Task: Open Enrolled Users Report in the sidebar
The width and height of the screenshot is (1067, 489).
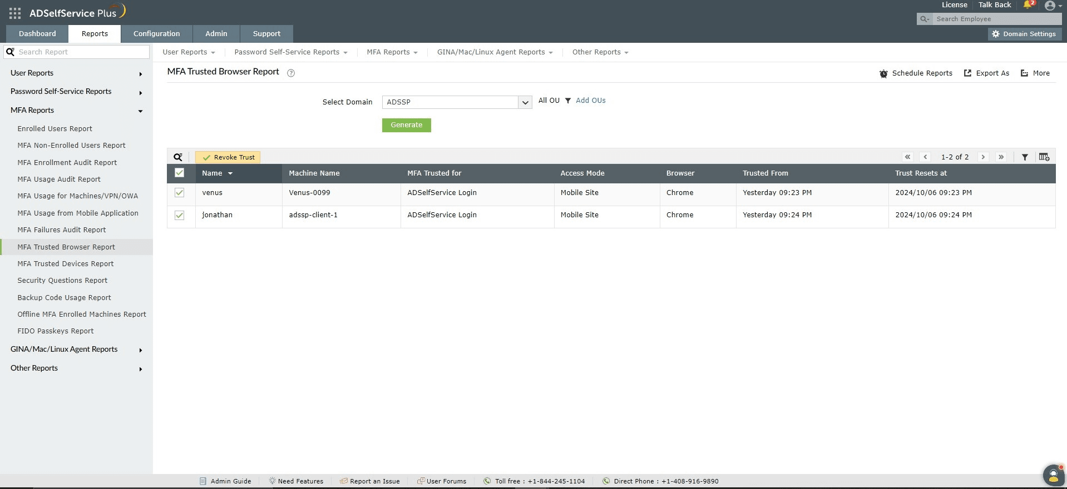Action: [x=55, y=129]
